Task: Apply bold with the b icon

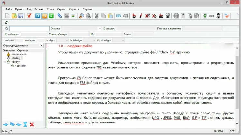Action: 134,16
